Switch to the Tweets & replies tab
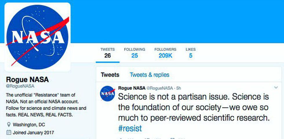This screenshot has width=284, height=139. (149, 75)
